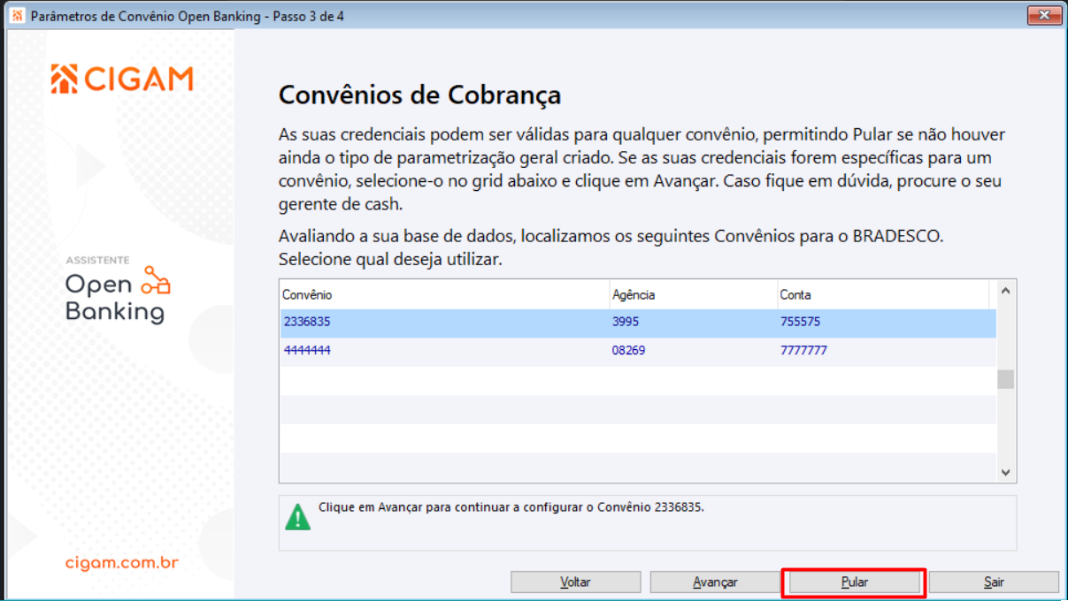Viewport: 1068px width, 601px height.
Task: Click the Conta column header
Action: click(x=883, y=295)
